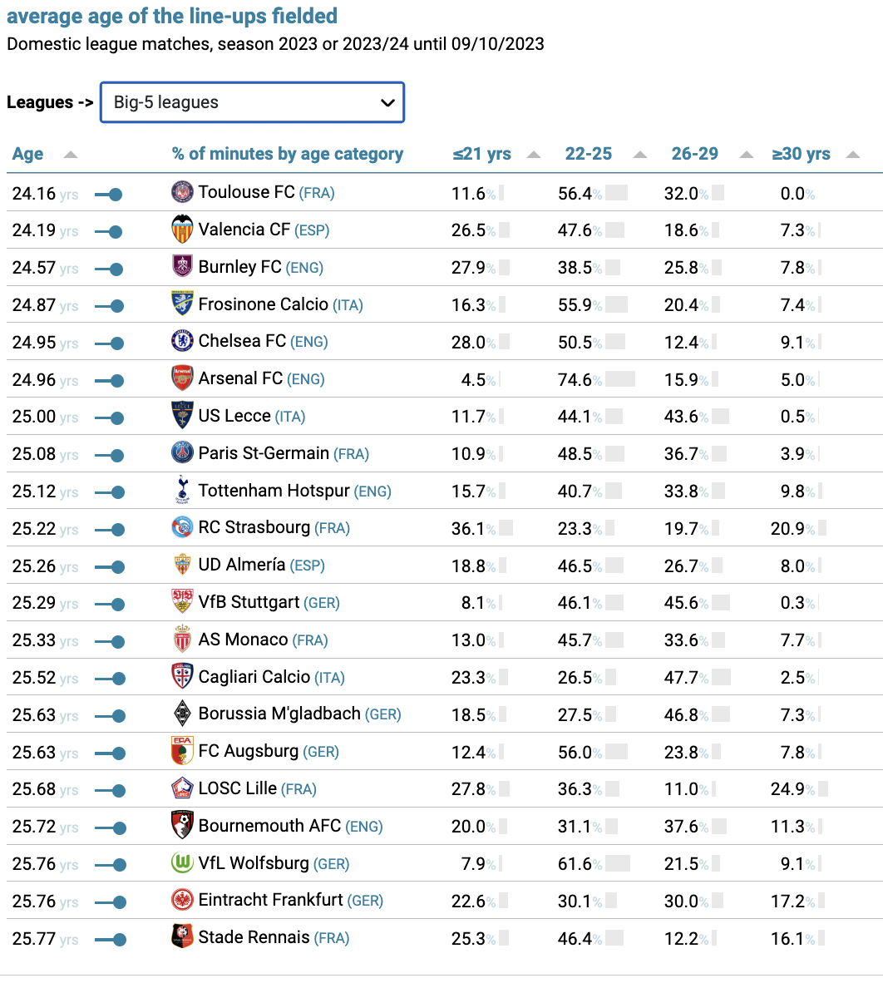The image size is (883, 988).
Task: Open the Big-5 leagues dropdown
Action: click(252, 102)
